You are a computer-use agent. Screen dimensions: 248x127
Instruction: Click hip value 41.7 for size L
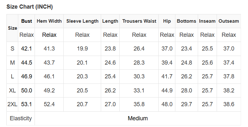tap(167, 76)
